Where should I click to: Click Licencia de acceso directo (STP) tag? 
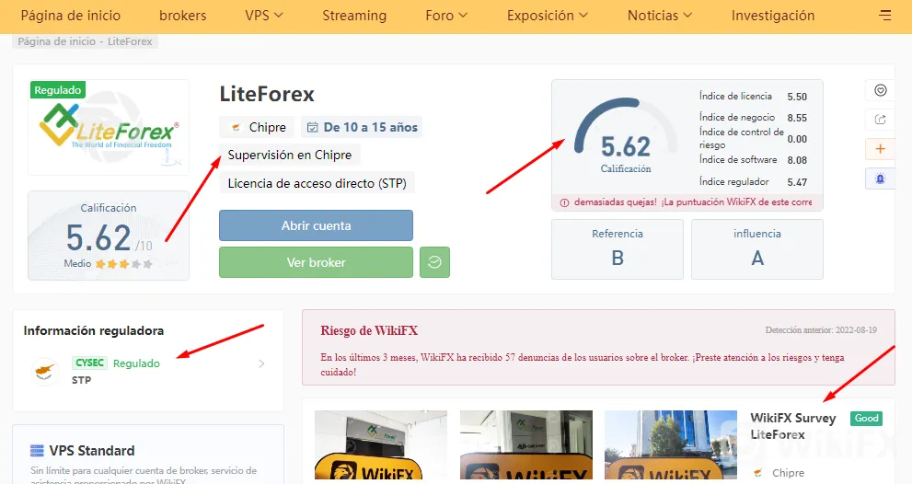pyautogui.click(x=317, y=183)
